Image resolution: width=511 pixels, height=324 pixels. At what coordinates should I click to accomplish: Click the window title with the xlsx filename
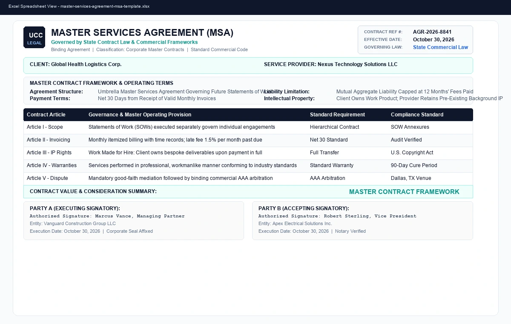point(79,6)
